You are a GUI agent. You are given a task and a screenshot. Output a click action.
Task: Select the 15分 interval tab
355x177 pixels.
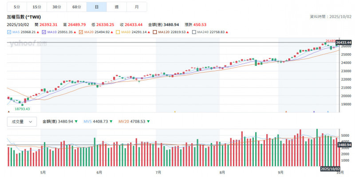coord(37,7)
